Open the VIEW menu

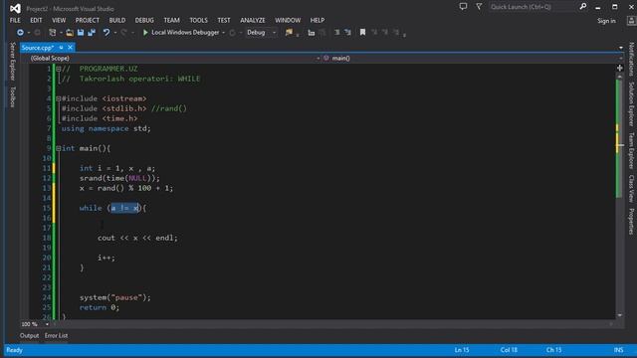pyautogui.click(x=59, y=20)
